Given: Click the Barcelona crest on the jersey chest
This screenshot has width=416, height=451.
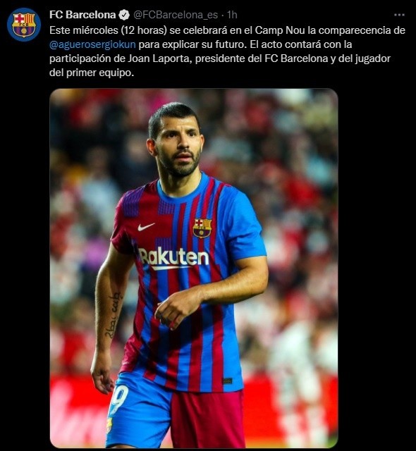Looking at the screenshot, I should pos(202,228).
